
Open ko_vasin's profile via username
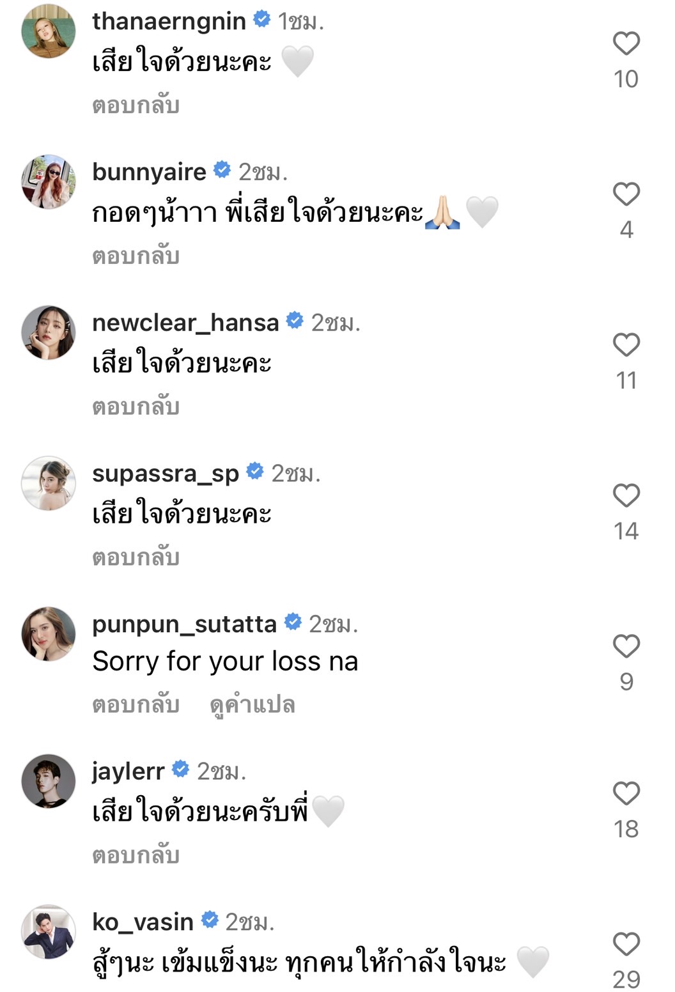click(145, 921)
